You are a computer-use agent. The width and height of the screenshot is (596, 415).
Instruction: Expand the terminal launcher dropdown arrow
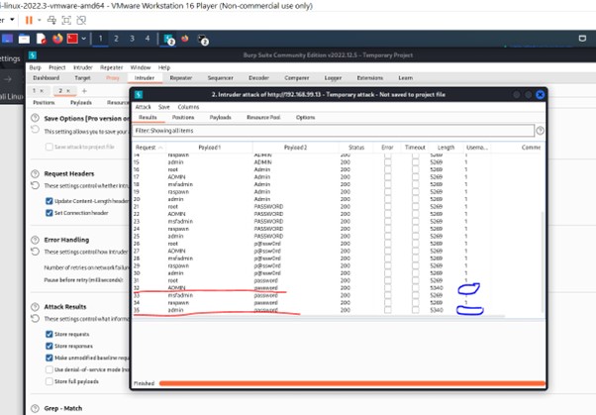tap(83, 39)
